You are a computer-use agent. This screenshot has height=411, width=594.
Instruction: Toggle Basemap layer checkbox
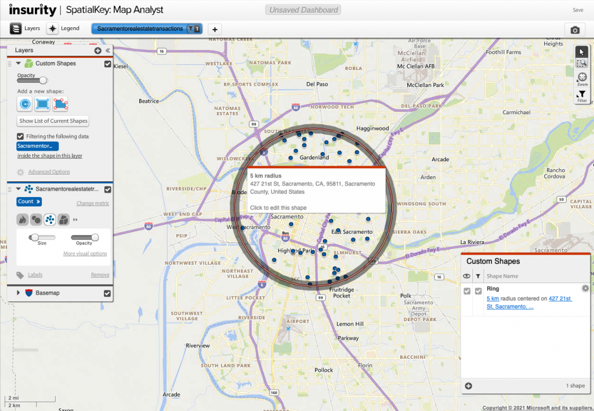click(107, 293)
